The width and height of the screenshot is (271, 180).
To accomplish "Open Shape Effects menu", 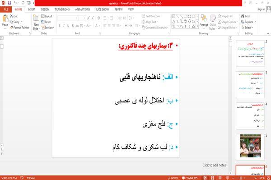I will click(x=227, y=28).
